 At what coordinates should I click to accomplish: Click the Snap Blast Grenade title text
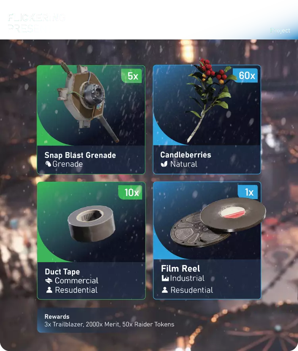pyautogui.click(x=80, y=155)
